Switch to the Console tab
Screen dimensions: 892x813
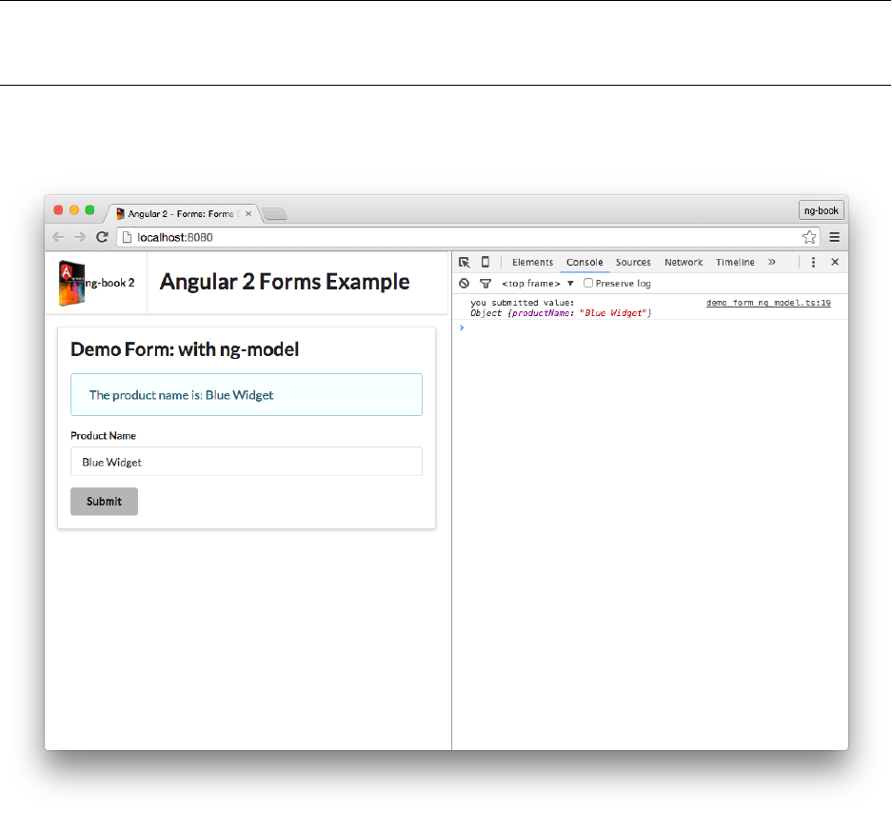[x=585, y=263]
